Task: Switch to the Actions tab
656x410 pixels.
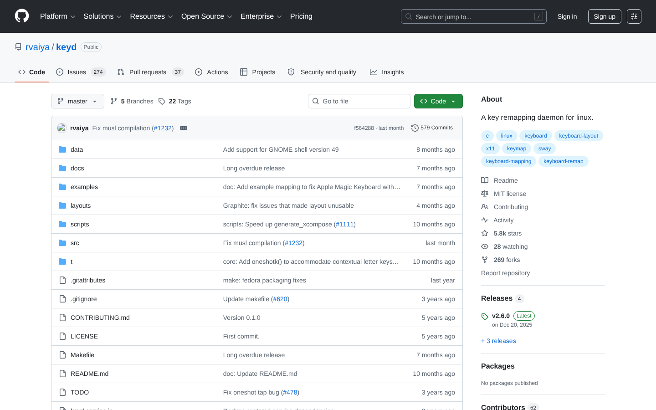Action: click(x=211, y=72)
